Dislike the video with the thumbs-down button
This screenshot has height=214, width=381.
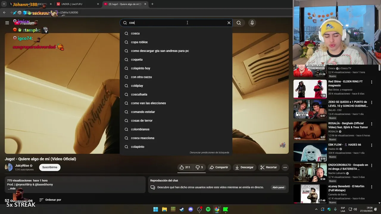[199, 167]
